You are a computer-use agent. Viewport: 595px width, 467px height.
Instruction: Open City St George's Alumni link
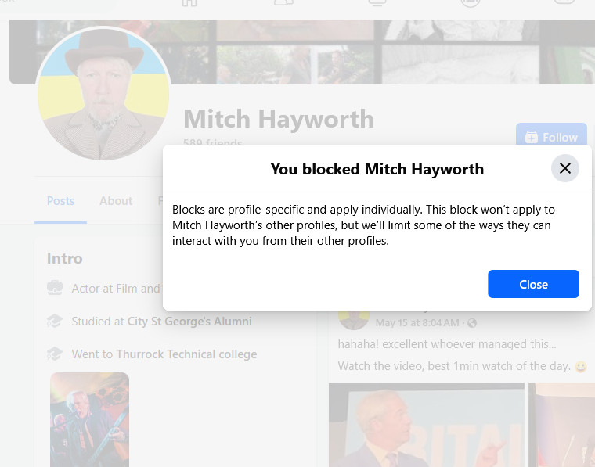click(x=189, y=322)
